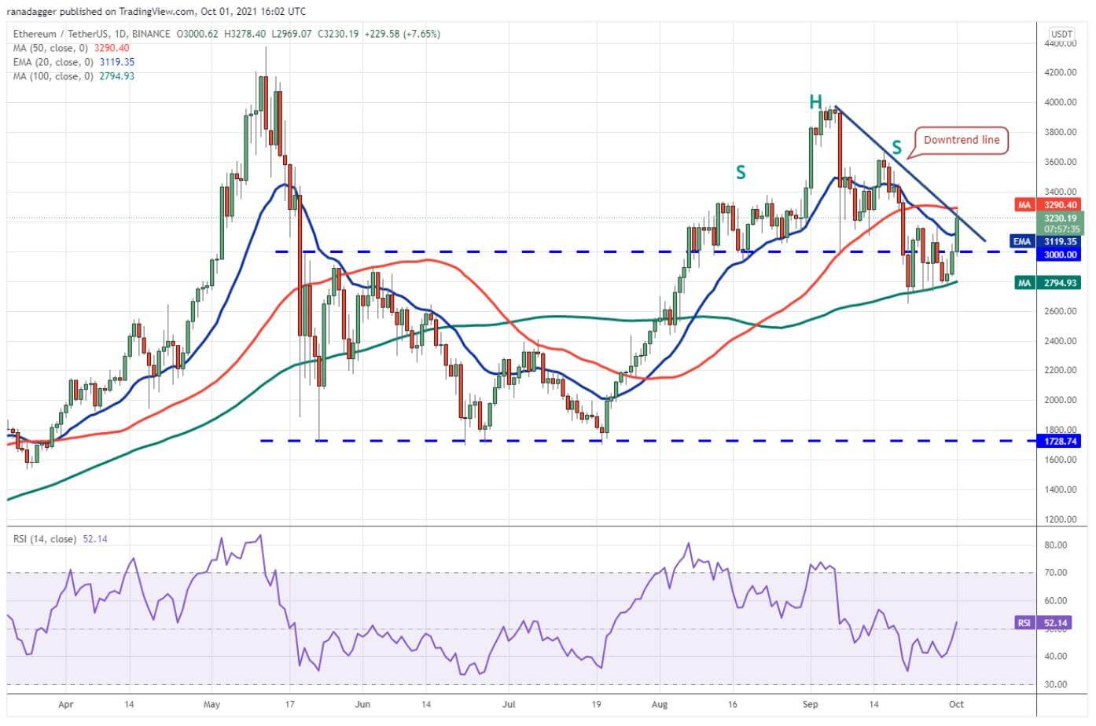
Task: Click the 30.00 RSI axis label
Action: click(1056, 684)
